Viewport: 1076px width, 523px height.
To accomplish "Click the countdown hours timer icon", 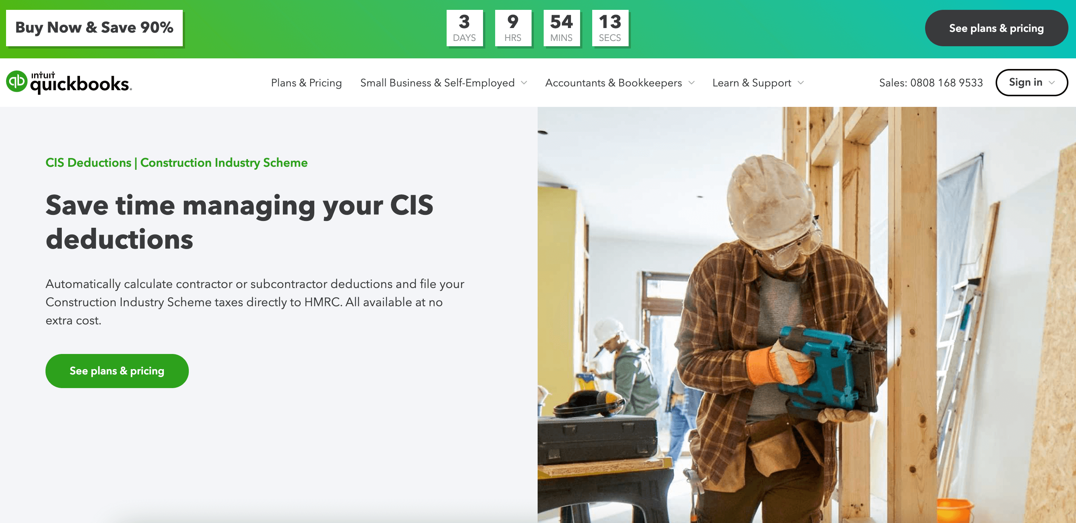I will pyautogui.click(x=513, y=27).
